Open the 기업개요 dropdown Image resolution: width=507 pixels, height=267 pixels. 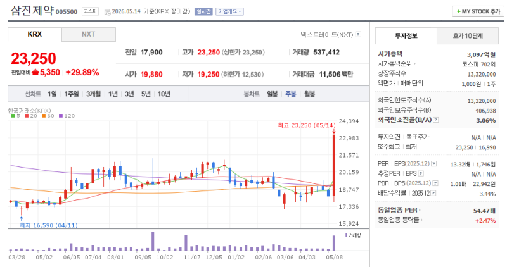229,11
